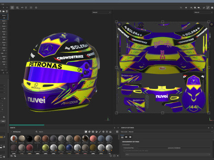Toggle the symmetry toolbar icon
Viewport: 214px width, 160px height.
[31, 8]
